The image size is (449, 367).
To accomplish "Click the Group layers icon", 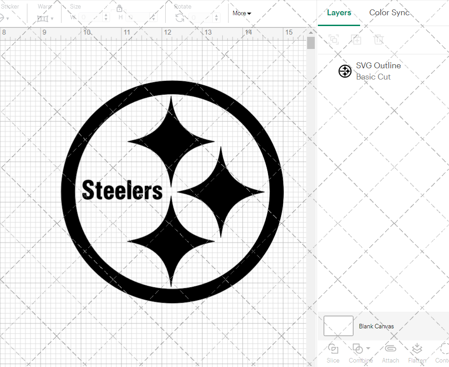I will pos(334,39).
